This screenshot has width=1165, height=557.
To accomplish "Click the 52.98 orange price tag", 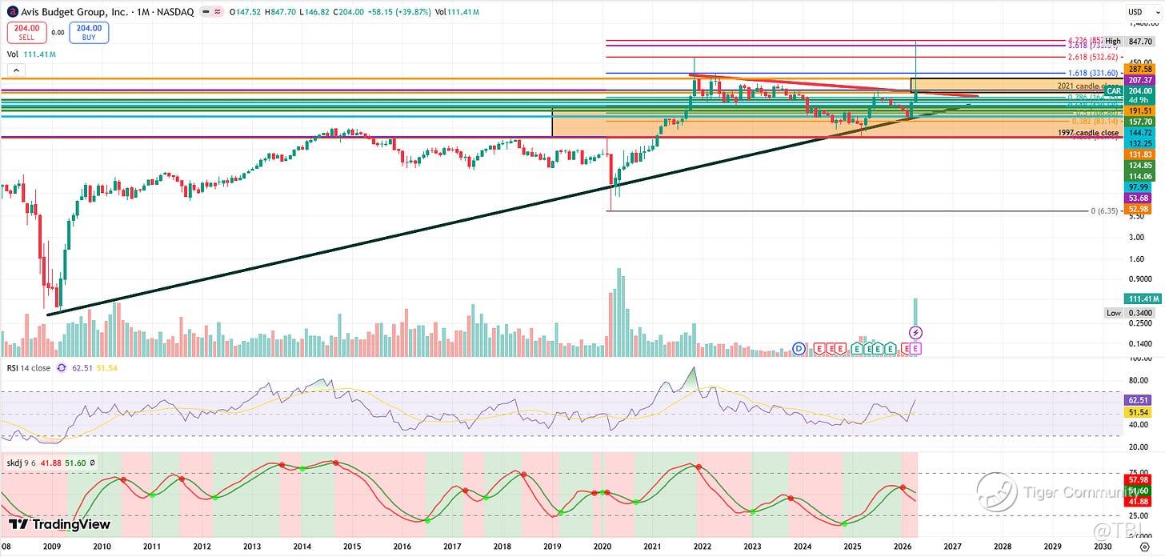I will click(x=1137, y=208).
